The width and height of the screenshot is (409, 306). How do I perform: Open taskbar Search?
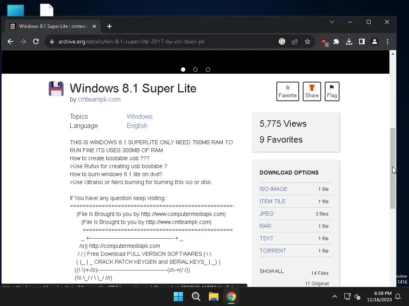[x=196, y=296]
